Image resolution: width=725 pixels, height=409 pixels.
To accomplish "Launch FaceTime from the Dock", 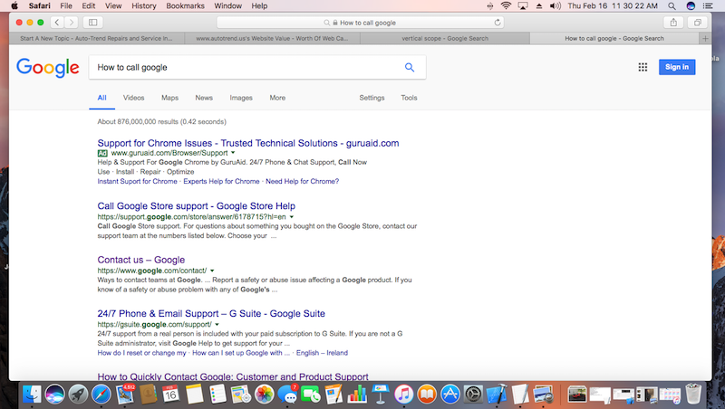I will tap(311, 395).
